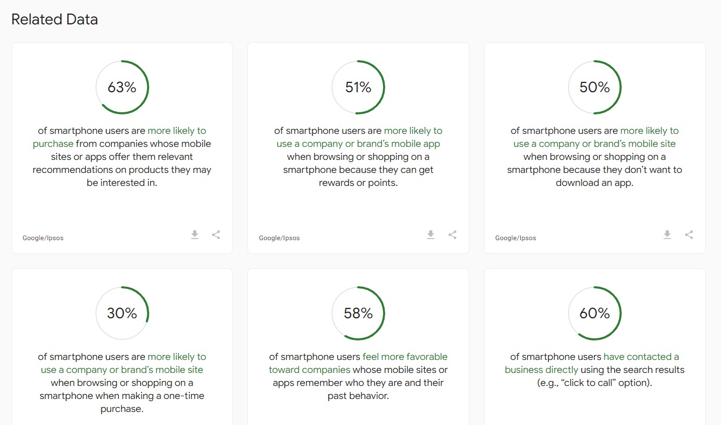Click the 50% circular progress chart
This screenshot has height=425, width=721.
595,87
